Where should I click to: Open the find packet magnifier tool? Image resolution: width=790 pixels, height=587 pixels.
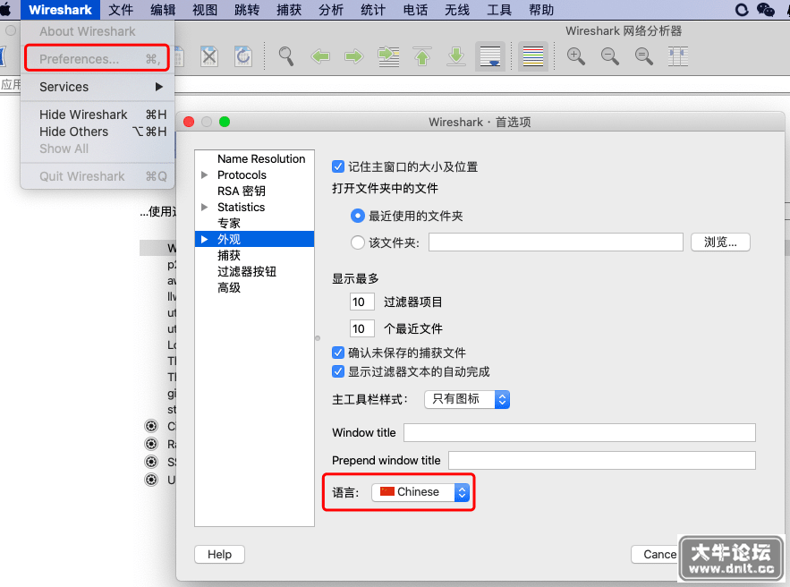(286, 56)
